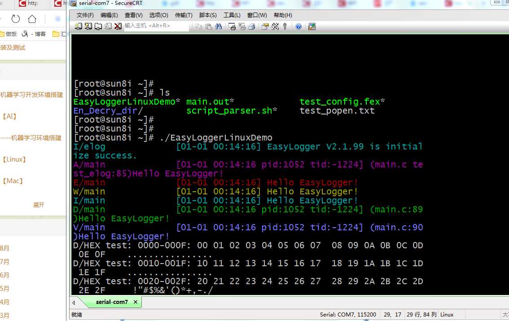This screenshot has height=321, width=509.
Task: Click the Print printer icon
Action: [x=251, y=26]
